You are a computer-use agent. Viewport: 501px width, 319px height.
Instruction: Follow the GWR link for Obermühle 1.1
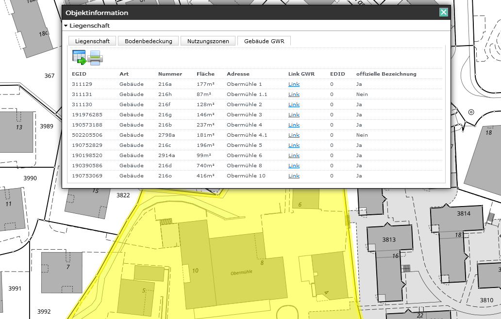(x=294, y=95)
